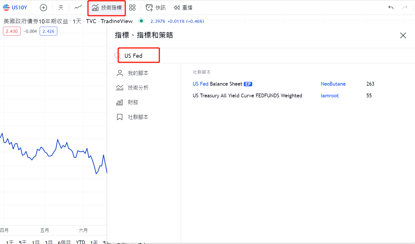Viewport: 415px width, 244px height.
Task: Select 財務 category
Action: (144, 102)
